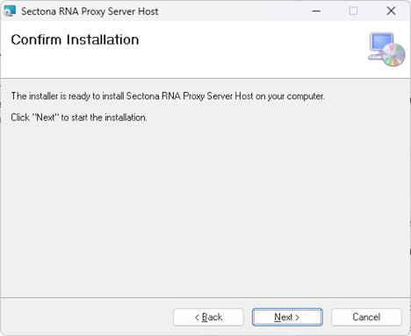Viewport: 411px width, 336px height.
Task: Minimize the installer window
Action: pyautogui.click(x=316, y=11)
